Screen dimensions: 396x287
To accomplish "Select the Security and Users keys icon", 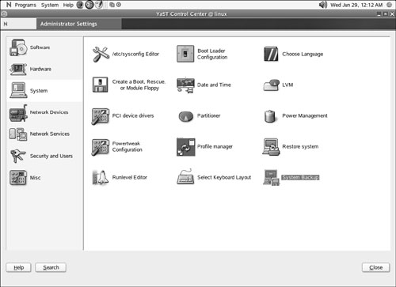I will coord(17,156).
